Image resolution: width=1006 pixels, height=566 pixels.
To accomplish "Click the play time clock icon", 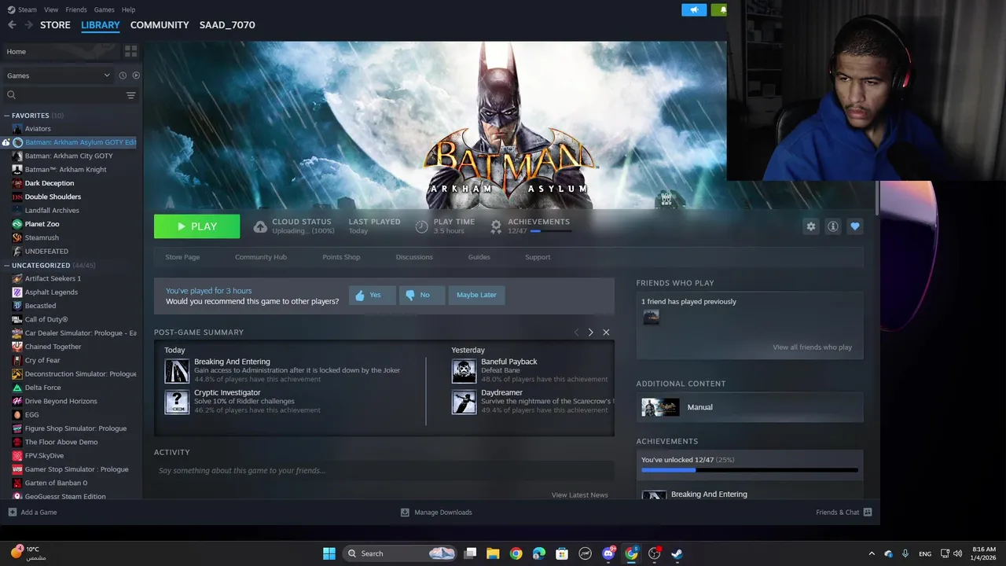I will 422,226.
